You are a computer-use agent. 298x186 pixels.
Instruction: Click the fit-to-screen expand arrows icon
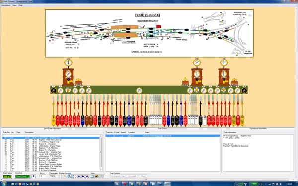[x=74, y=176]
